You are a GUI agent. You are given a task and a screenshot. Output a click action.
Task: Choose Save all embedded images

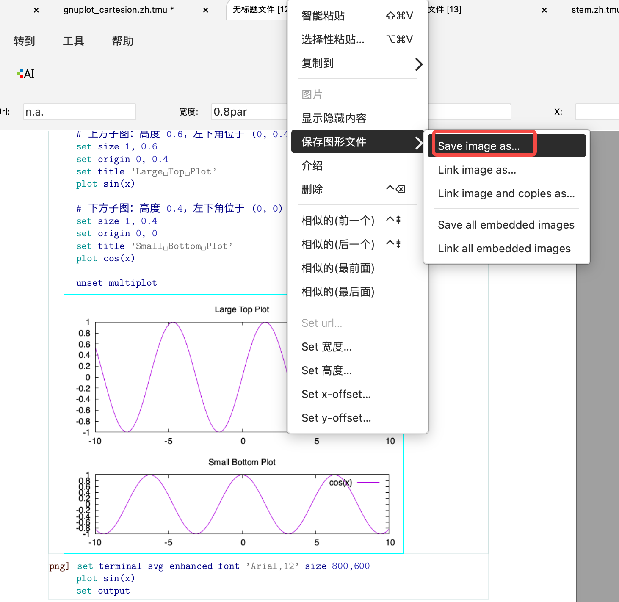click(506, 225)
